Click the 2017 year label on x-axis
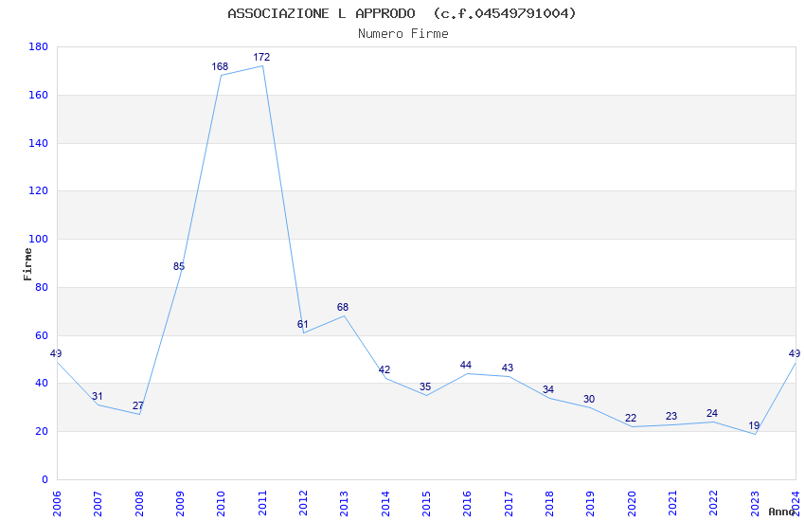 pyautogui.click(x=509, y=503)
